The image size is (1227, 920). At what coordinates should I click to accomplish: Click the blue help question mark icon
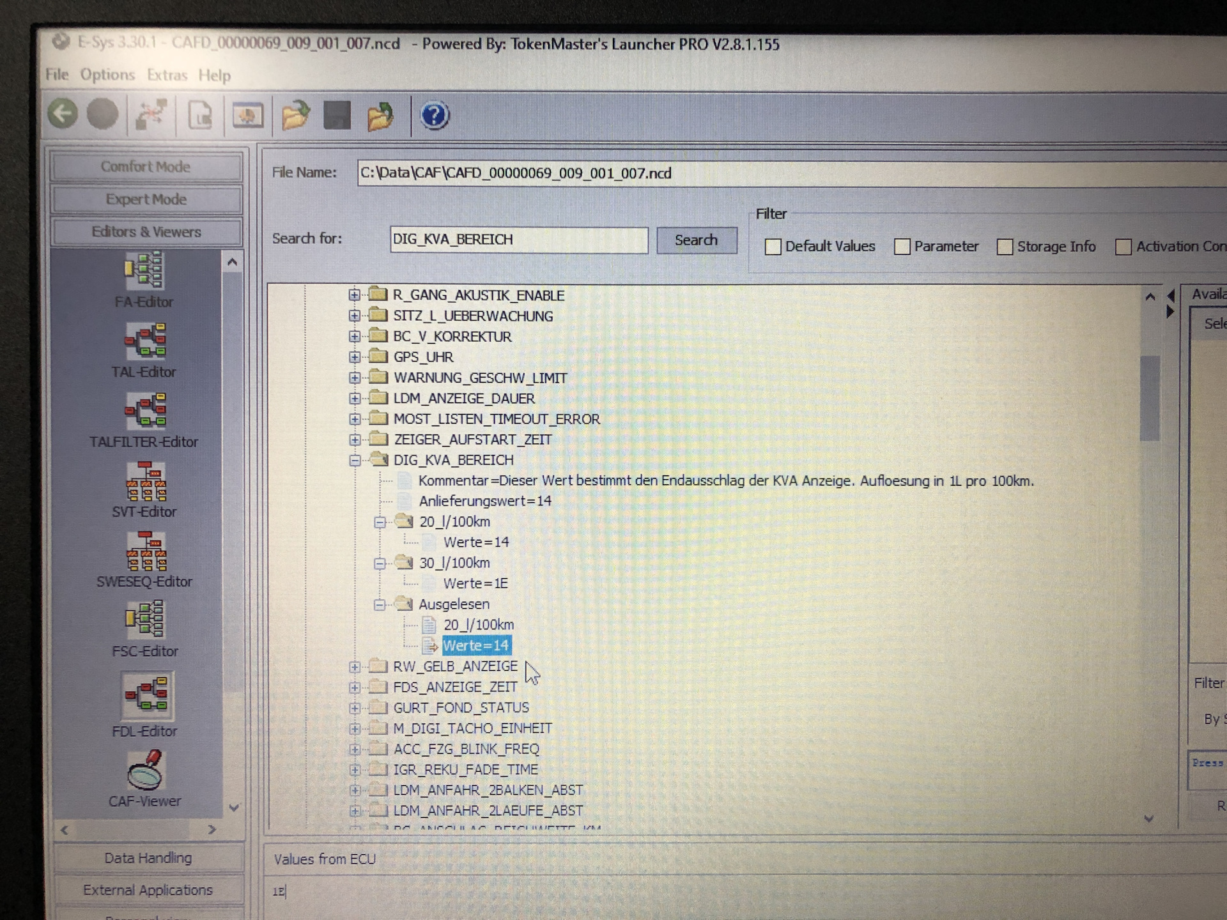point(434,116)
